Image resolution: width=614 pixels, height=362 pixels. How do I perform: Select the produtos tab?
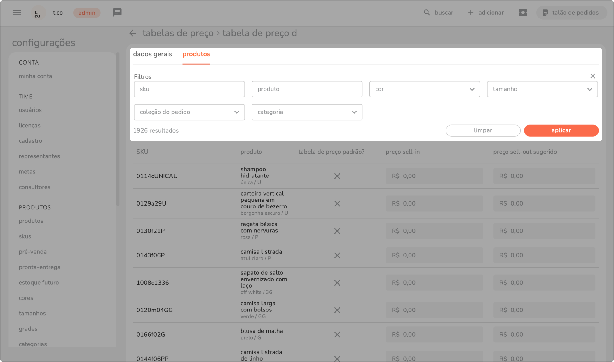click(196, 54)
